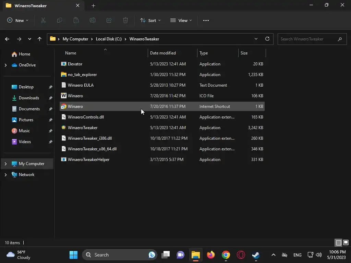Close the WinaeroTweaker tab
The image size is (351, 263).
click(x=78, y=5)
